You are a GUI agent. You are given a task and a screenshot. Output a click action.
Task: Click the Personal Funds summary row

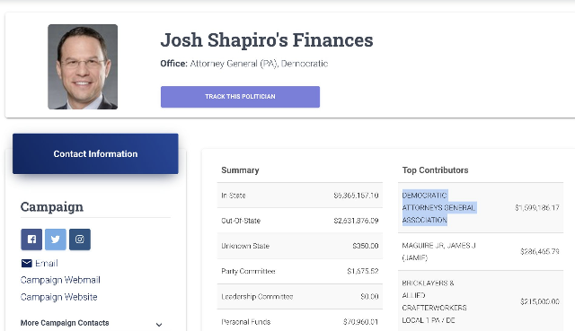point(299,322)
